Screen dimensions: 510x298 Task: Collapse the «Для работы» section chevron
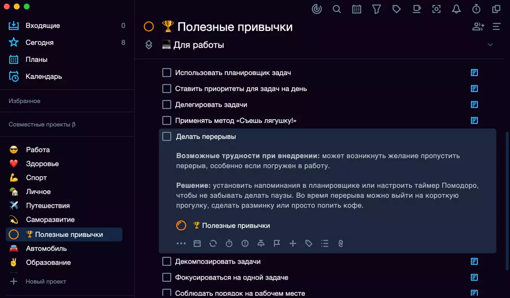pyautogui.click(x=490, y=45)
